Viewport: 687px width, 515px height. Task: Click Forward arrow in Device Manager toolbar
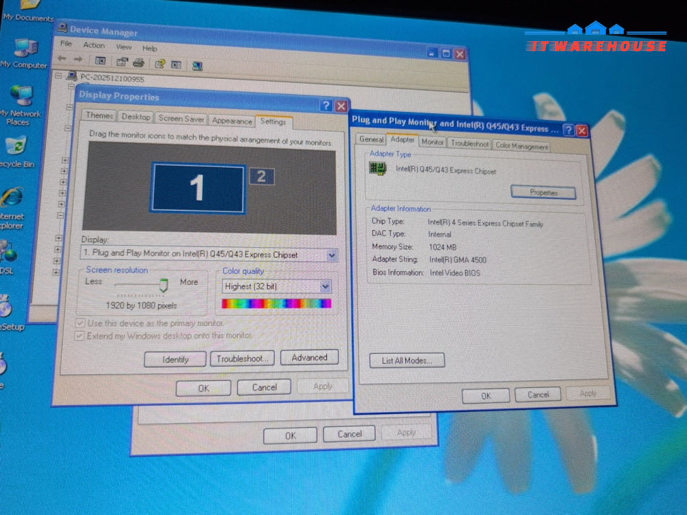pyautogui.click(x=78, y=59)
